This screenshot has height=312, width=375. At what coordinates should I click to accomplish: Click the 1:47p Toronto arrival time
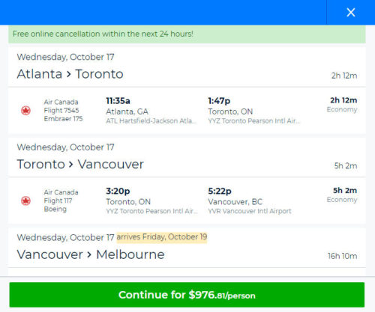pos(219,101)
